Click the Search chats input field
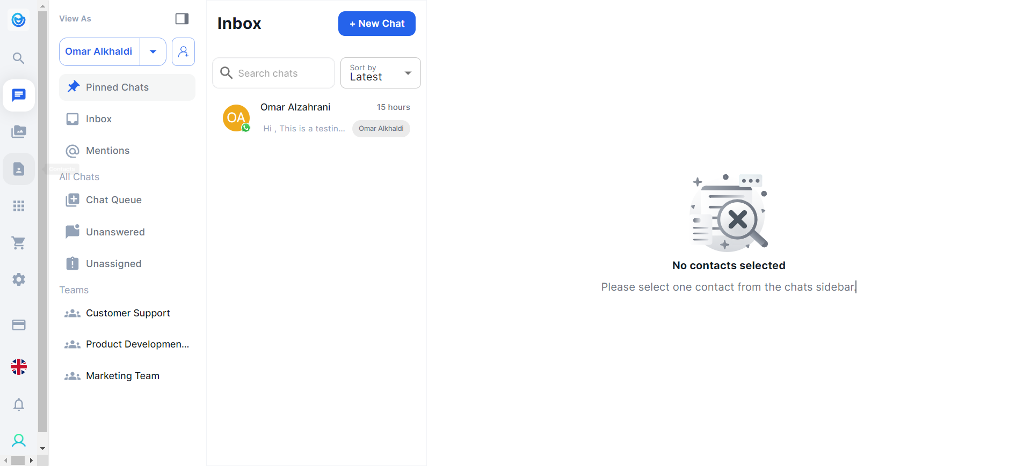Image resolution: width=1031 pixels, height=466 pixels. (x=279, y=73)
